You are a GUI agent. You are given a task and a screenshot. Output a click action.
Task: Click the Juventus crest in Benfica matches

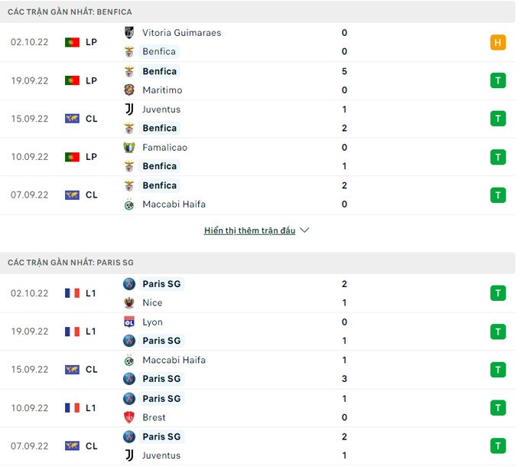129,109
